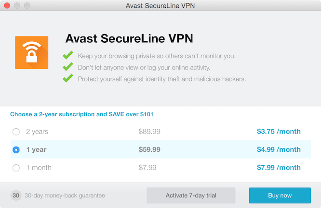Click the $7.99 /month price

[279, 168]
